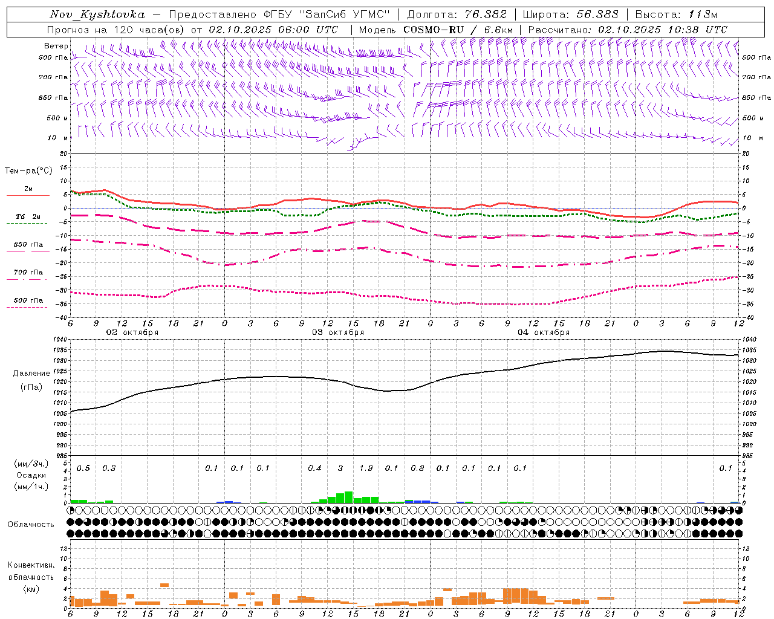This screenshot has height=619, width=774.
Task: Select the 'Модель COSMO-RU / 6.6км' text
Action: [x=436, y=30]
